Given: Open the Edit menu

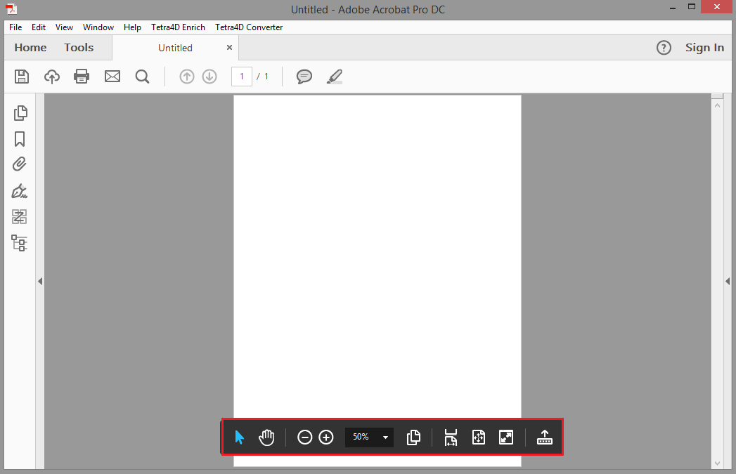Looking at the screenshot, I should click(39, 27).
